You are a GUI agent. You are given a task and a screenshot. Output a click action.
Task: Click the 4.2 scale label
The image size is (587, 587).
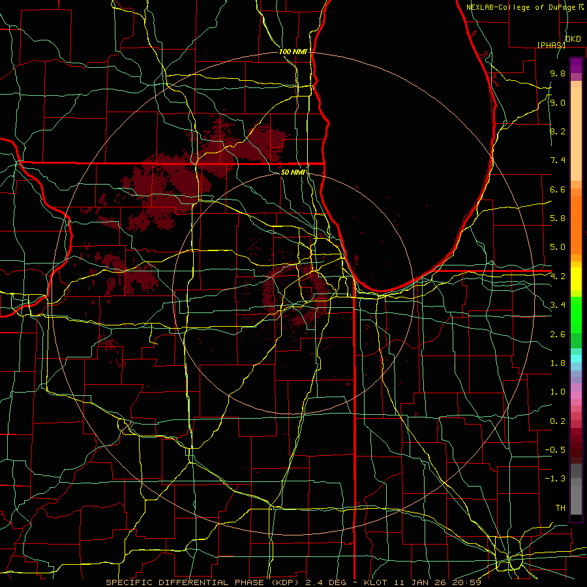558,277
